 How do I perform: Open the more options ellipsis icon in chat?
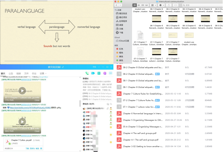[111, 73]
